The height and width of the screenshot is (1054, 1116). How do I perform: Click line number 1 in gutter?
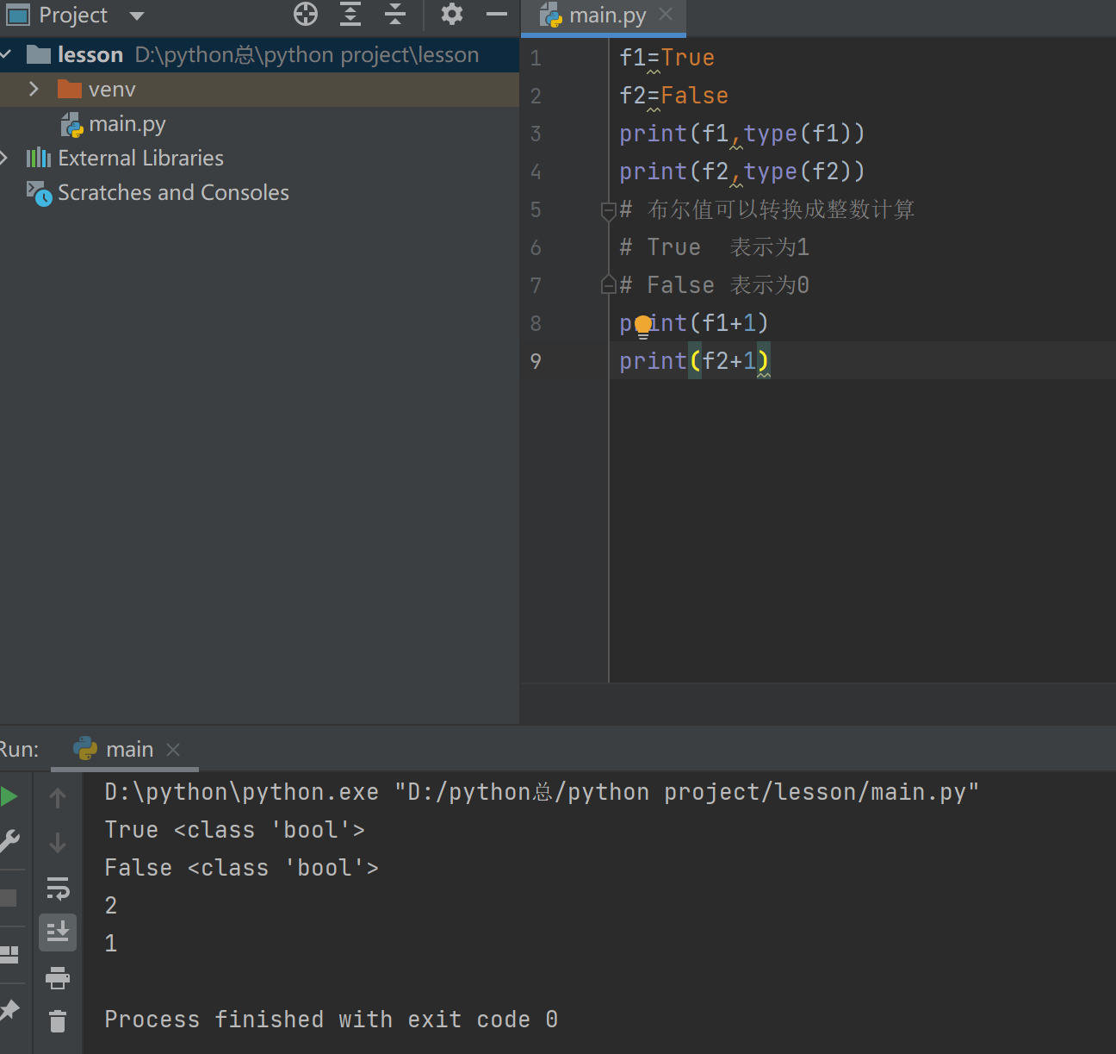point(536,58)
